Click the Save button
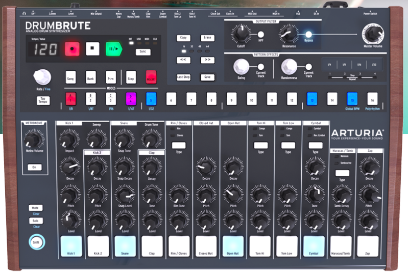408x277 pixels. [207, 77]
